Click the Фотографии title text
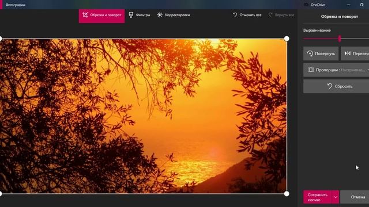Viewport: 369px width, 207px height. [x=16, y=5]
